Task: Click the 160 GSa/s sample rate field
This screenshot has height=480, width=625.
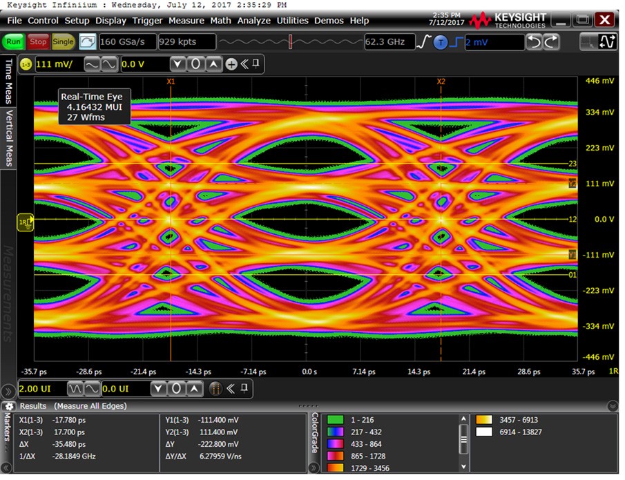Action: point(127,42)
